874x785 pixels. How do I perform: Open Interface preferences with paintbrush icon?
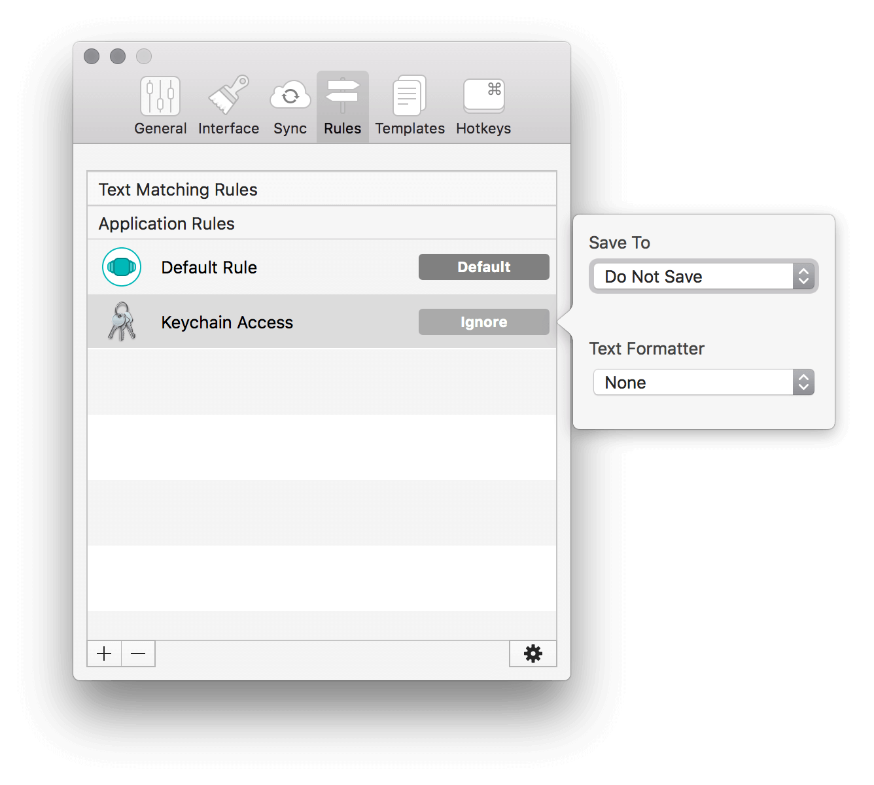pos(228,106)
